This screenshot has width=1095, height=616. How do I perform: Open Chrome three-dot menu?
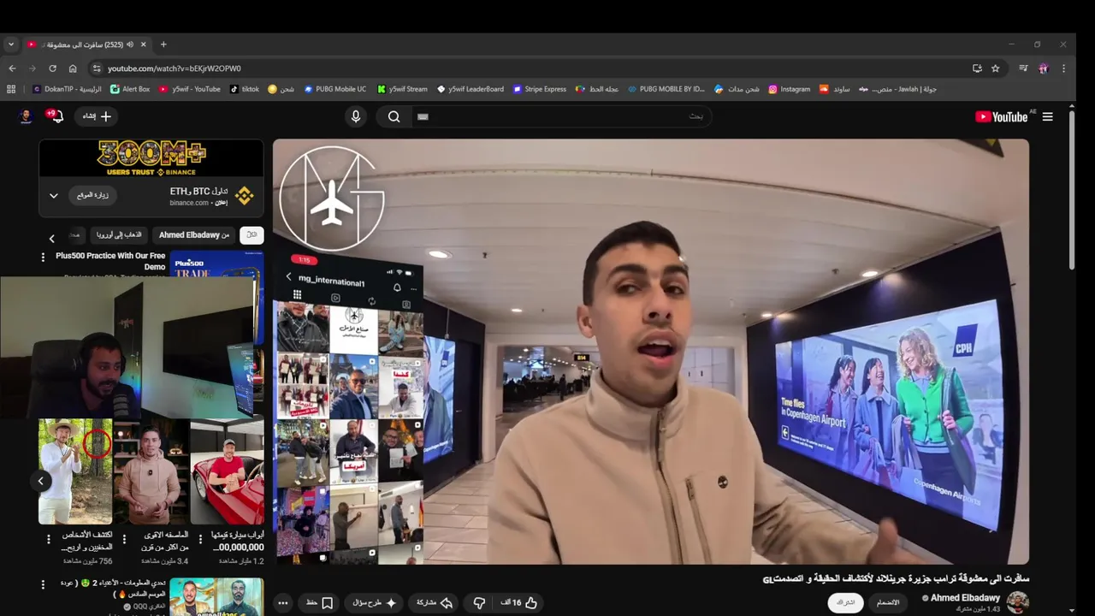[x=1064, y=68]
